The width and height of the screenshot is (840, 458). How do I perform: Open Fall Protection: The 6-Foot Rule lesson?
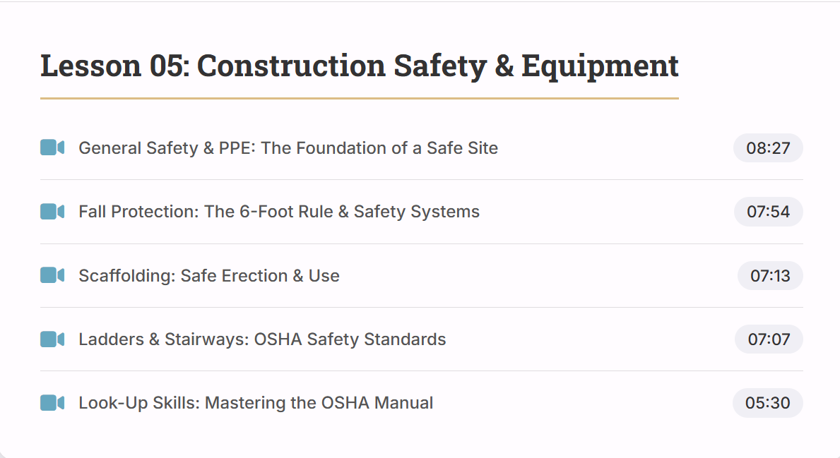tap(278, 212)
